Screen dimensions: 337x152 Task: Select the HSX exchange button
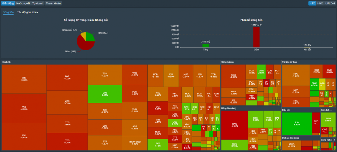(312, 3)
